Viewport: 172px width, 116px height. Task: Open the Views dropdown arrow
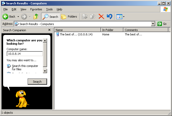[124, 17]
